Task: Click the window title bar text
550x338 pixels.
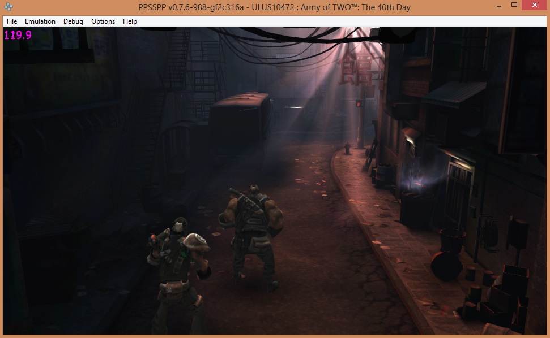Action: click(274, 7)
